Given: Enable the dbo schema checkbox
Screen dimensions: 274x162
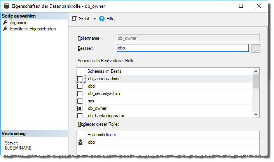Looking at the screenshot, I should click(80, 86).
